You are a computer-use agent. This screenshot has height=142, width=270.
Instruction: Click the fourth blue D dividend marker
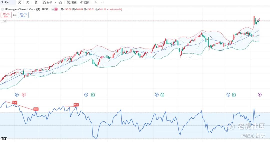tap(228, 95)
